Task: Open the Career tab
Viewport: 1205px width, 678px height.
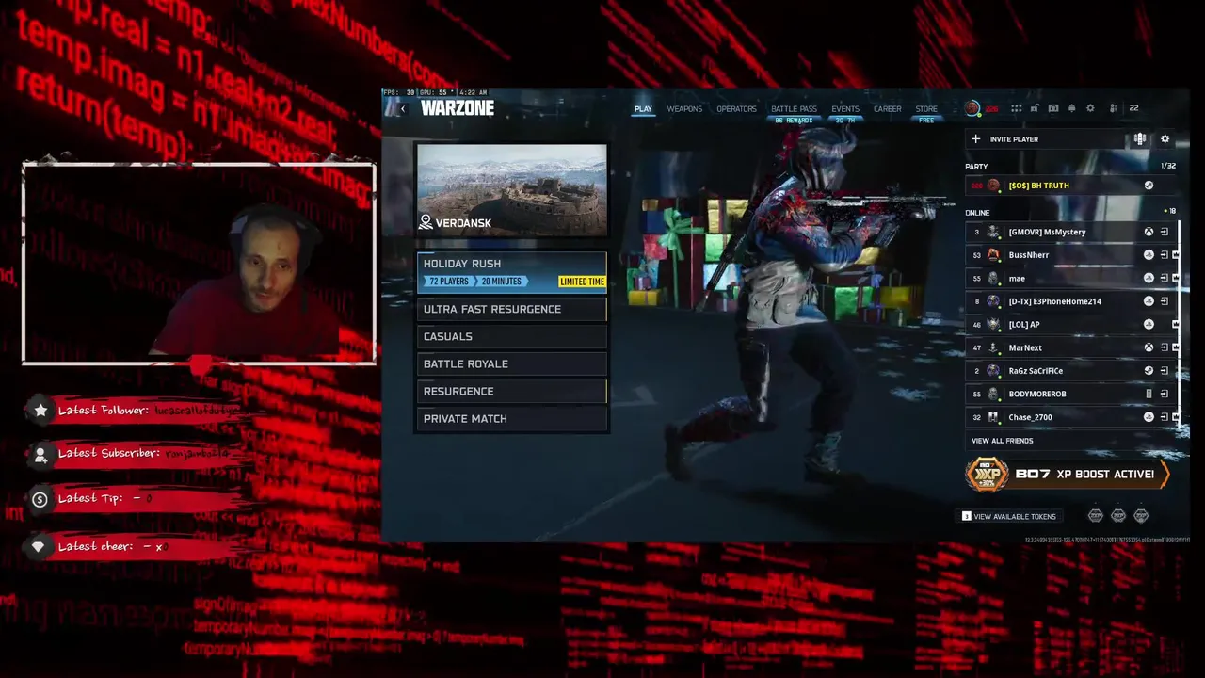Action: (x=888, y=109)
